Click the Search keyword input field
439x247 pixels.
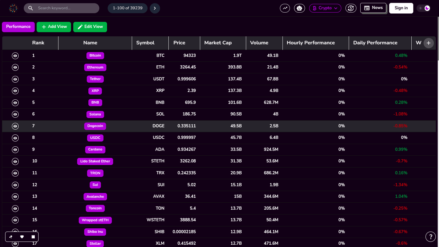click(61, 8)
